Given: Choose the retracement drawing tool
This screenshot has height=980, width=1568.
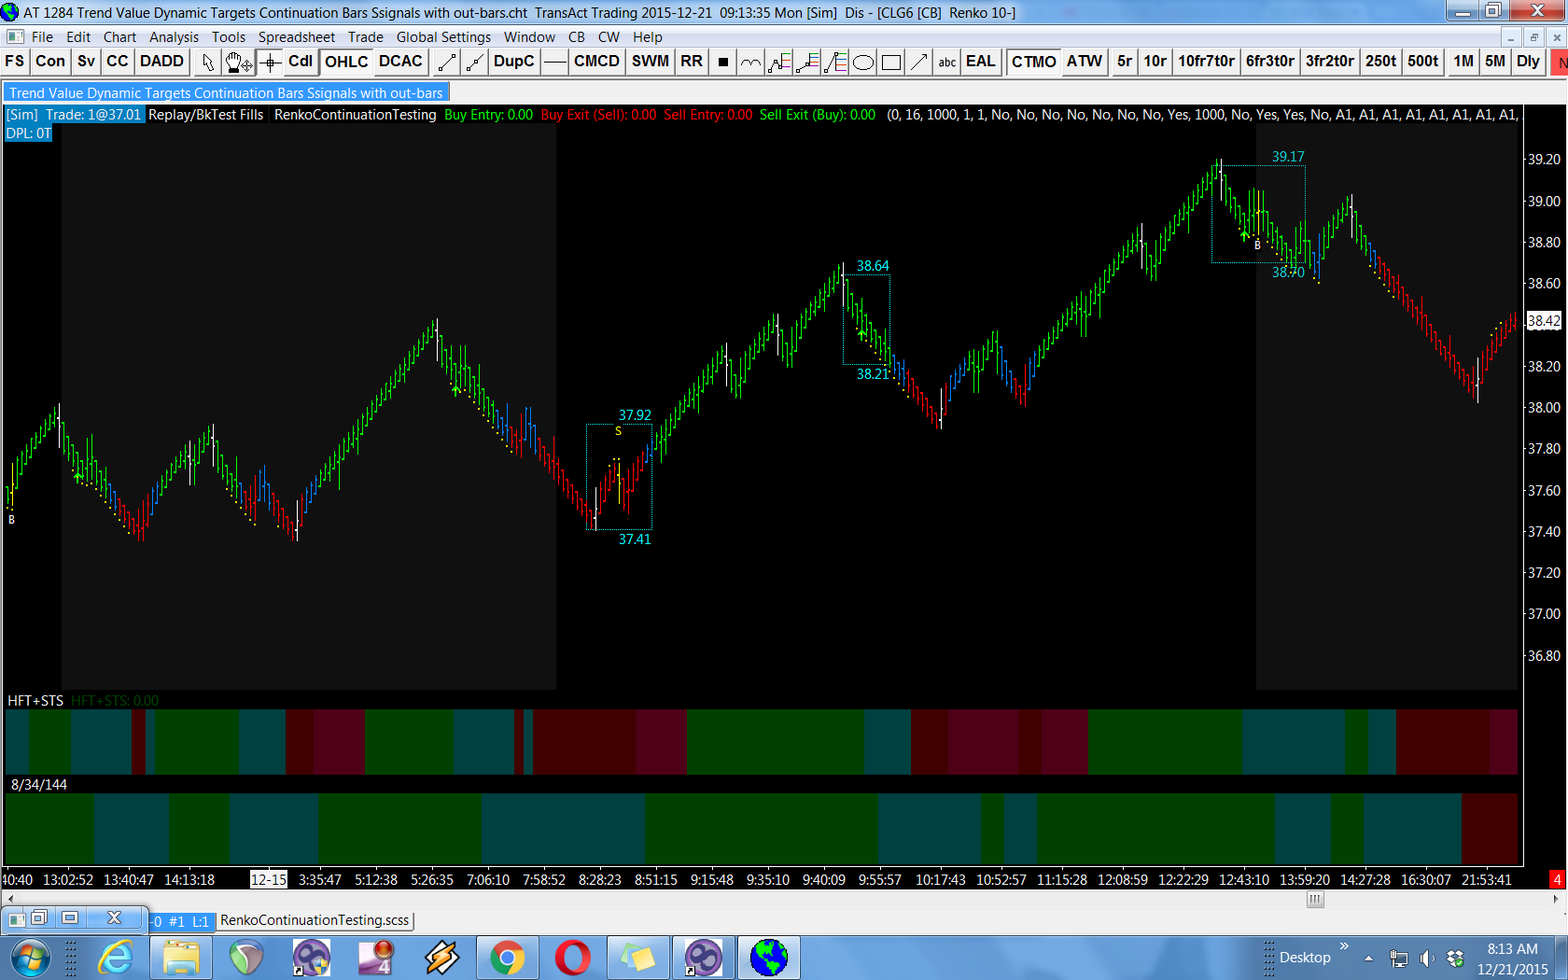Looking at the screenshot, I should pos(778,62).
